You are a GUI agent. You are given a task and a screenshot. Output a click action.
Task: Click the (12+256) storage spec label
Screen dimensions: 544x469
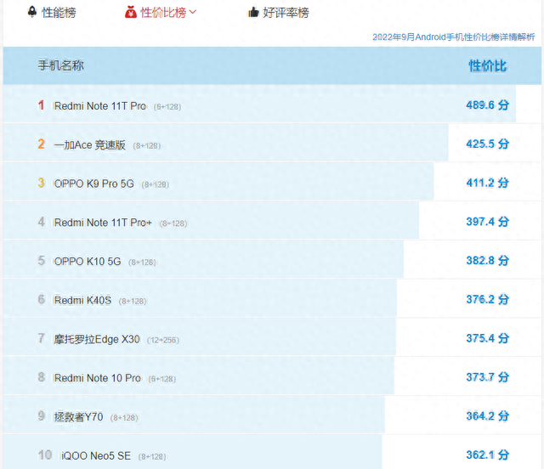163,340
